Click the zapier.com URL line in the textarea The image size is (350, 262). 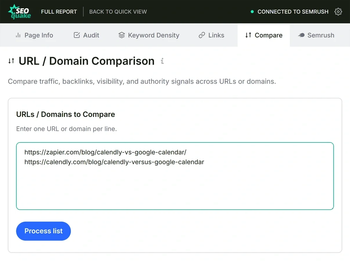pyautogui.click(x=105, y=152)
